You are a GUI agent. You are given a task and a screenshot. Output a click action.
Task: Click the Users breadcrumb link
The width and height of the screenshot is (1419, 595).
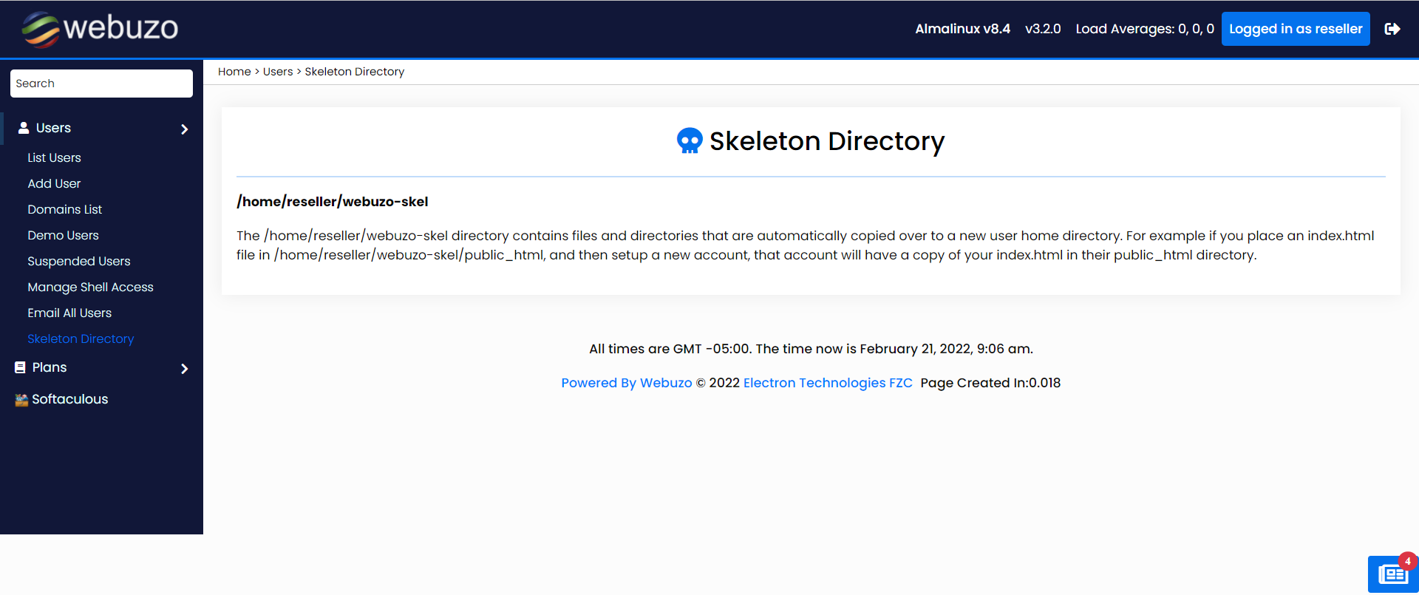(278, 72)
